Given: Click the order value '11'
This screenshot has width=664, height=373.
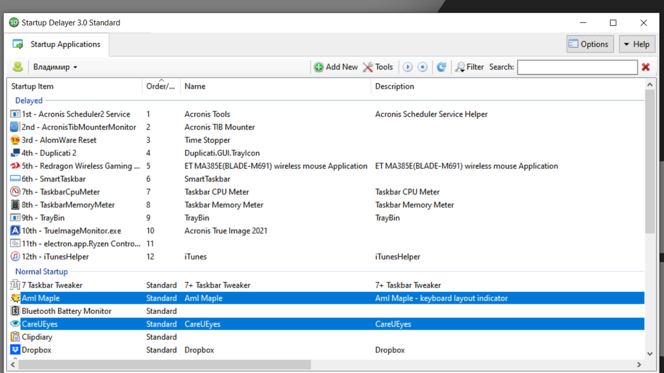Looking at the screenshot, I should coord(150,244).
